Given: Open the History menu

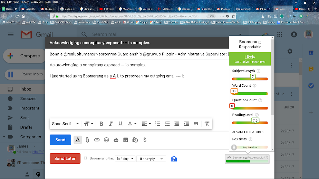Looking at the screenshot, I should pyautogui.click(x=25, y=2).
